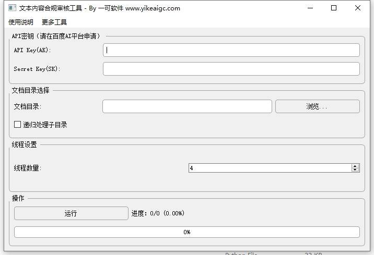This screenshot has width=374, height=255.
Task: Select the 文档目录 path input field
Action: (187, 106)
